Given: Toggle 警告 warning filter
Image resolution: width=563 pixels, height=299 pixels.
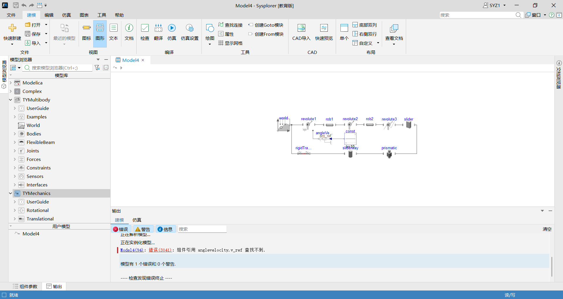Looking at the screenshot, I should (x=143, y=229).
